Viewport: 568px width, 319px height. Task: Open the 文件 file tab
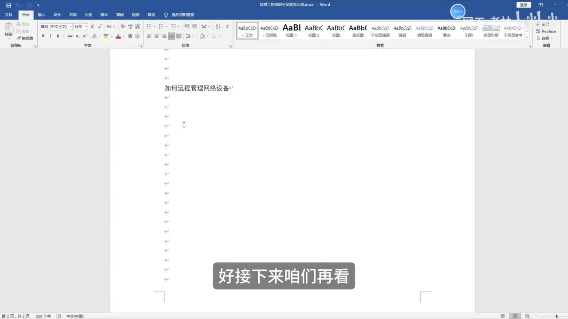8,15
